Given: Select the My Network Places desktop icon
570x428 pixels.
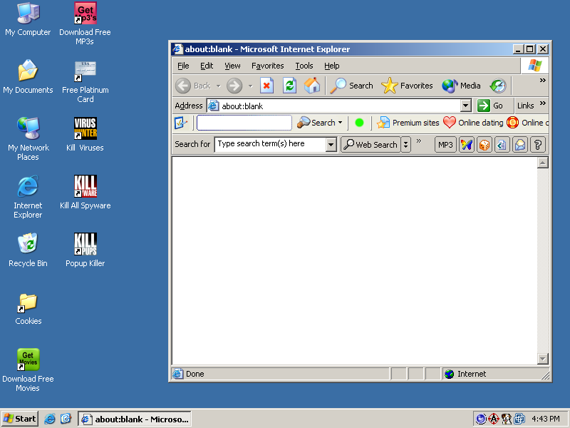Looking at the screenshot, I should click(x=28, y=139).
